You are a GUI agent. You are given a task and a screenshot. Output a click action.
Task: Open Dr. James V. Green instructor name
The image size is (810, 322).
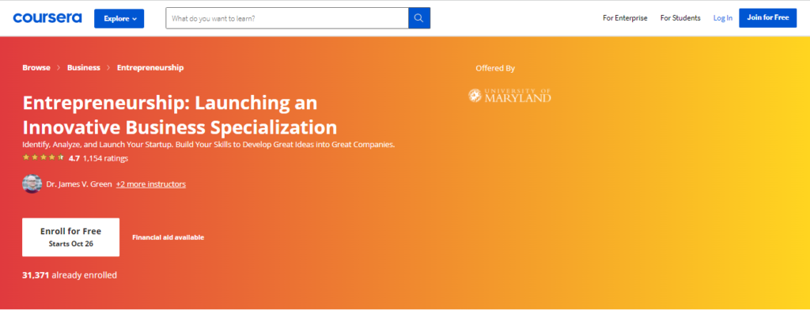(x=79, y=184)
